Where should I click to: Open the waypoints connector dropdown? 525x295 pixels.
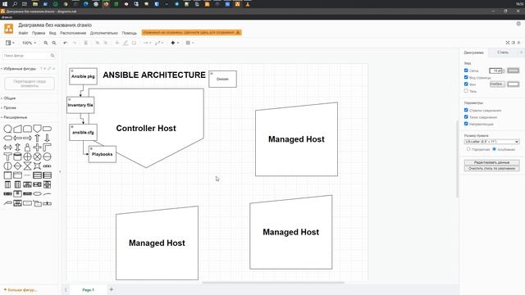pos(159,43)
